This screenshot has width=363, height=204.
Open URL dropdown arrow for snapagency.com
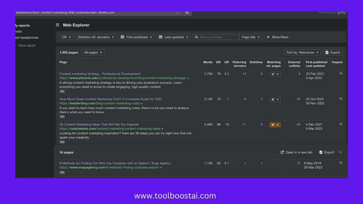click(161, 168)
